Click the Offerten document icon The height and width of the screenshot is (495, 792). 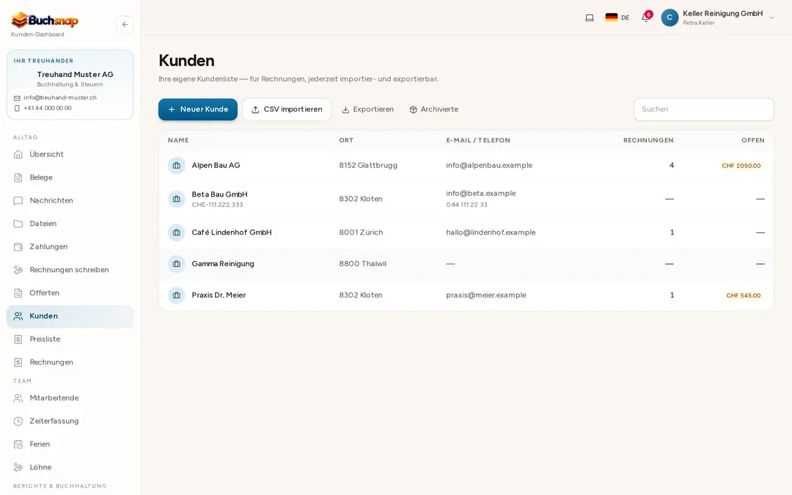(18, 293)
